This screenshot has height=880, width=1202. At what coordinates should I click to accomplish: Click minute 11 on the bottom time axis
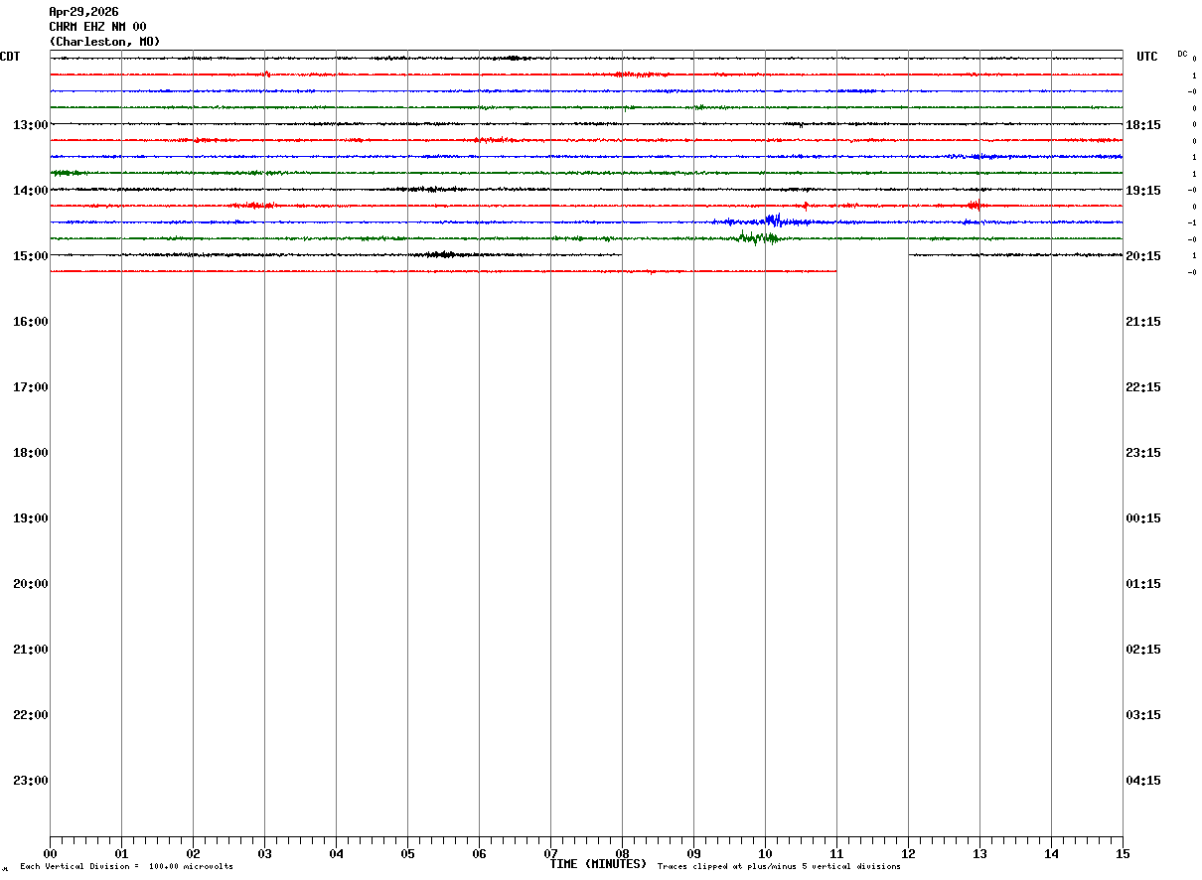click(836, 853)
